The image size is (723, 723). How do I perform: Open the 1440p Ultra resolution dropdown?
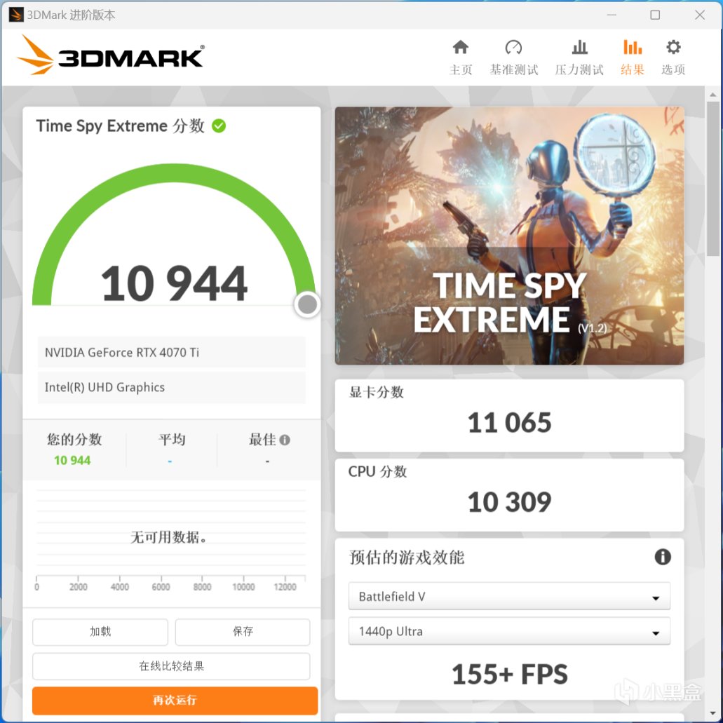click(x=509, y=631)
